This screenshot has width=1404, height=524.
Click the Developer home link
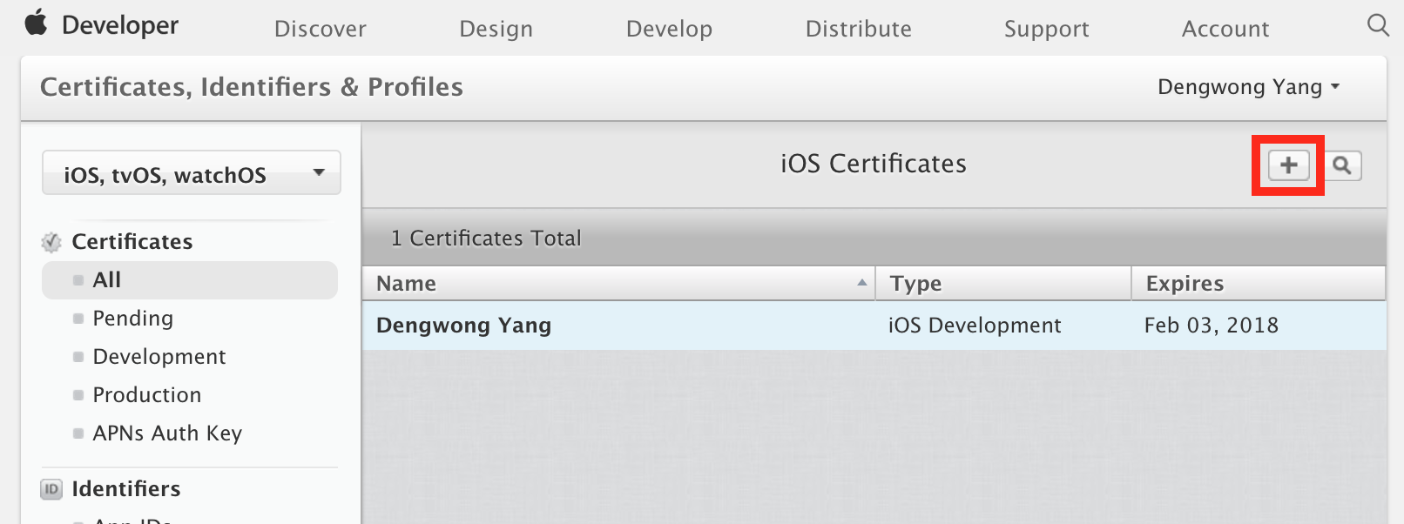pyautogui.click(x=120, y=25)
